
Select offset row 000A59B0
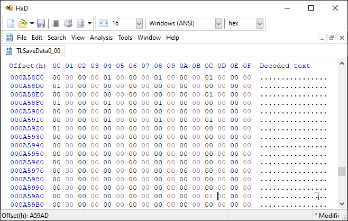tap(27, 205)
